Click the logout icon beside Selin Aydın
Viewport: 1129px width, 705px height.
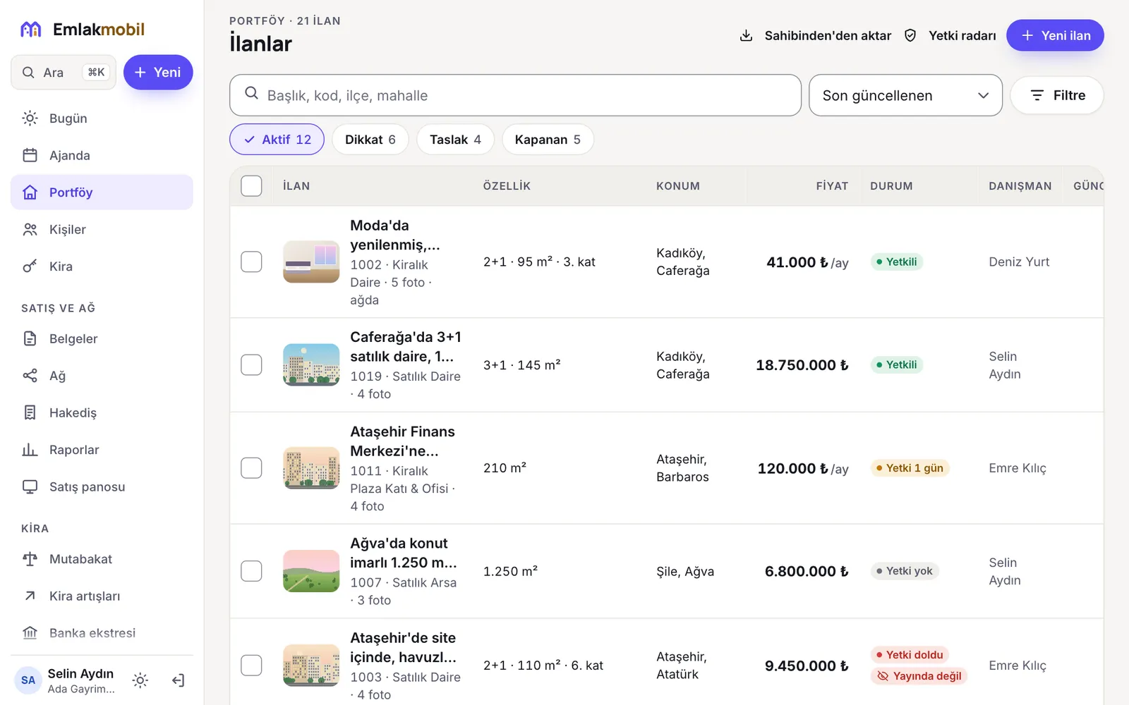coord(178,680)
